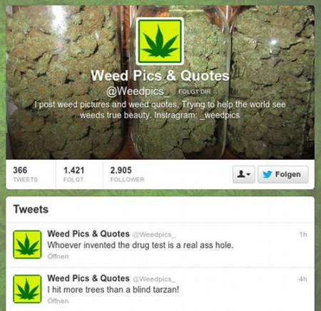Click the leaf avatar on blind tarzan tweet
321x311 pixels.
pos(27,289)
